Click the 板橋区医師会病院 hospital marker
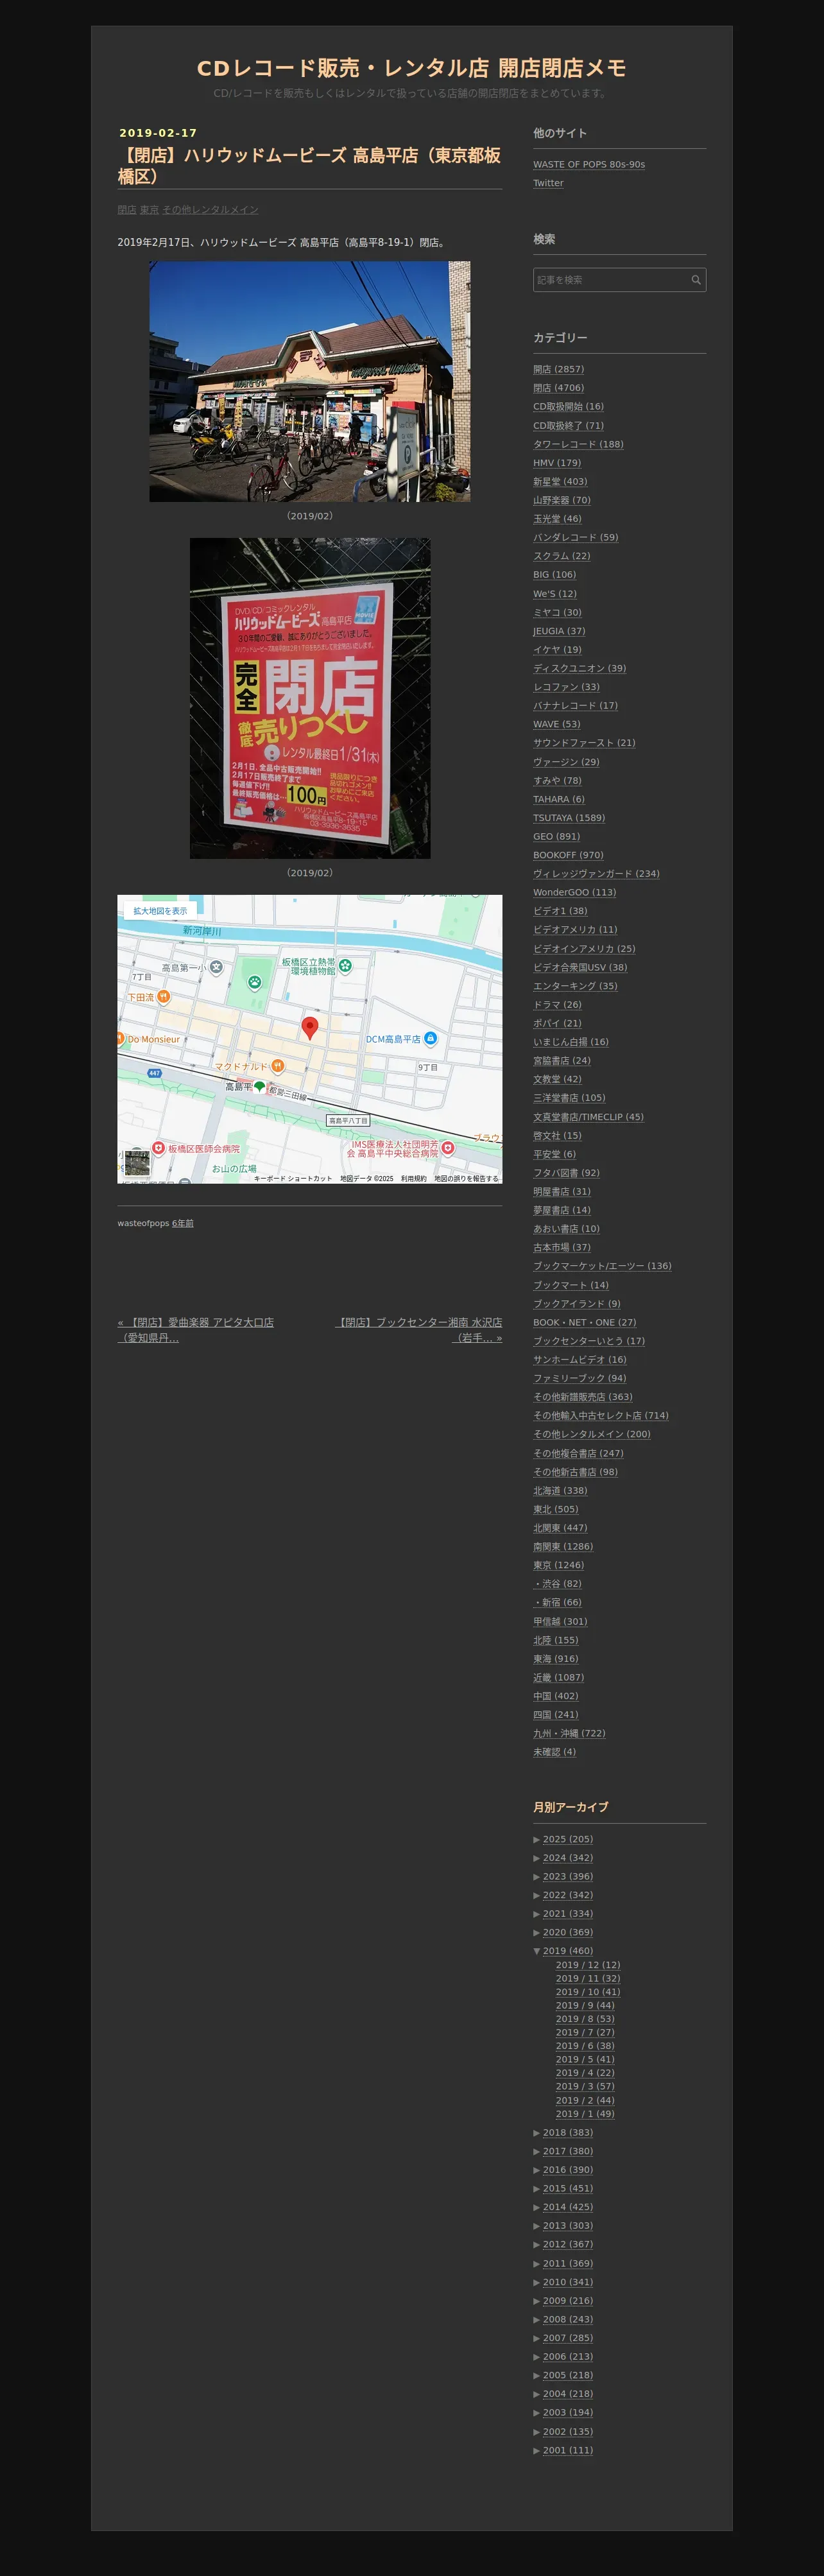The image size is (824, 2576). tap(158, 1148)
